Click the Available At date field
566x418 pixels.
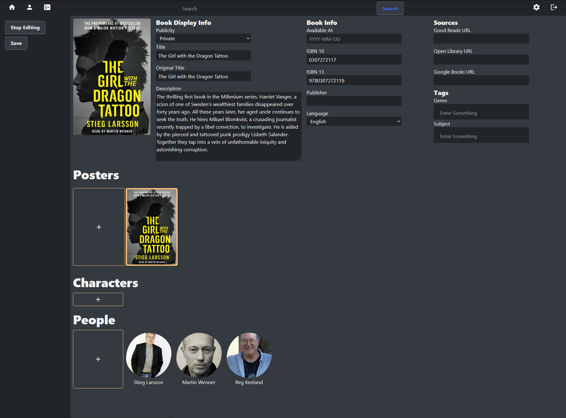point(353,39)
